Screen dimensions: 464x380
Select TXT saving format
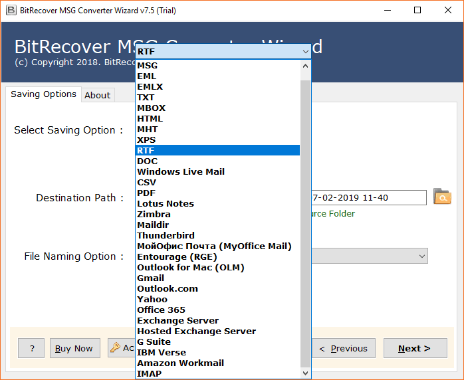pyautogui.click(x=217, y=97)
